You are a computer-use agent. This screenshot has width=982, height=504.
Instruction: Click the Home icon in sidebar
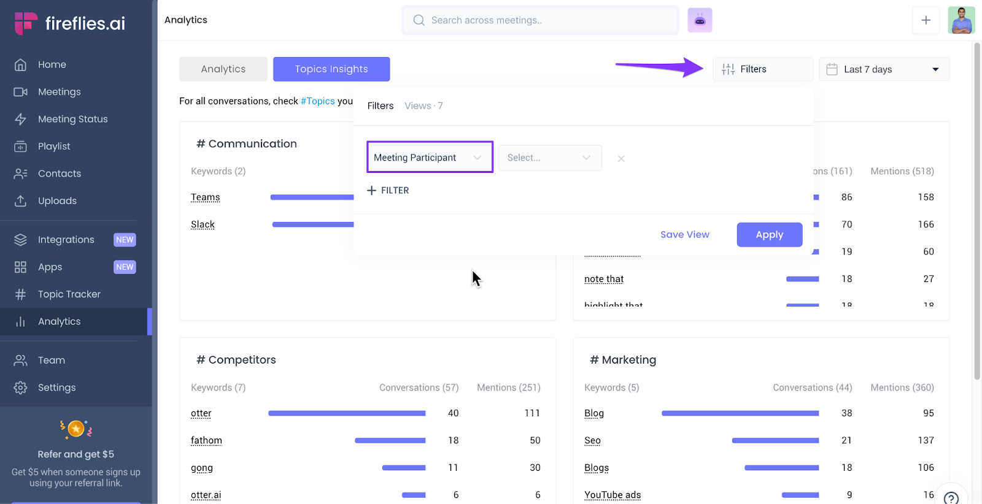[x=20, y=64]
